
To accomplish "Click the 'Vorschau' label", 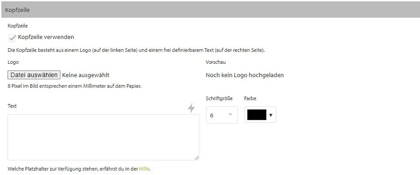I will [216, 62].
